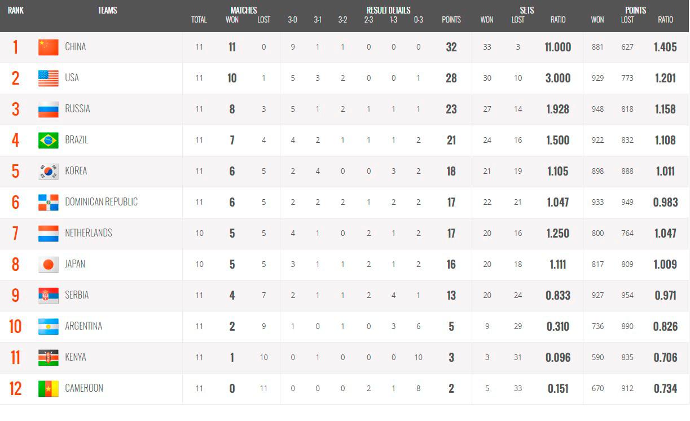Click the Argentina flag icon
Viewport: 690px width, 421px height.
[x=49, y=327]
